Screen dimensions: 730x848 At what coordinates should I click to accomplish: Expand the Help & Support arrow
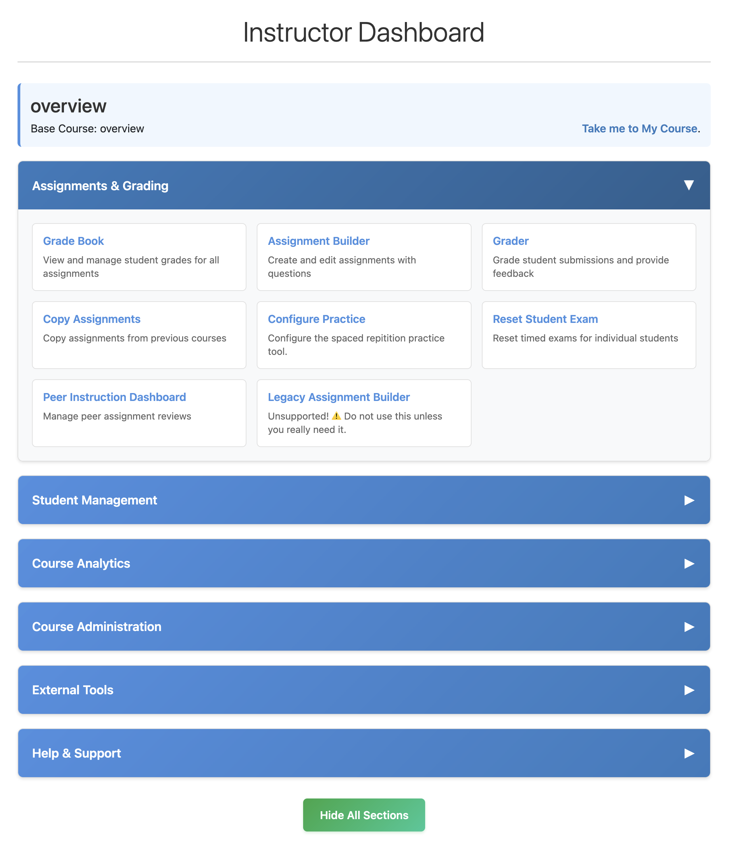click(x=689, y=753)
